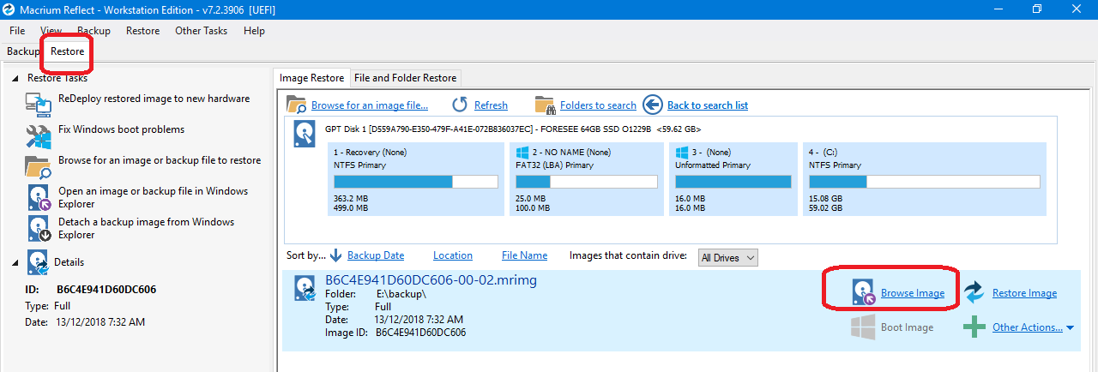Switch to the Backup tab
This screenshot has width=1098, height=372.
click(23, 51)
